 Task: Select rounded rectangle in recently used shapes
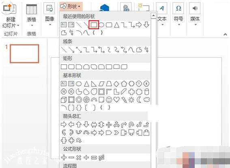pos(109,25)
